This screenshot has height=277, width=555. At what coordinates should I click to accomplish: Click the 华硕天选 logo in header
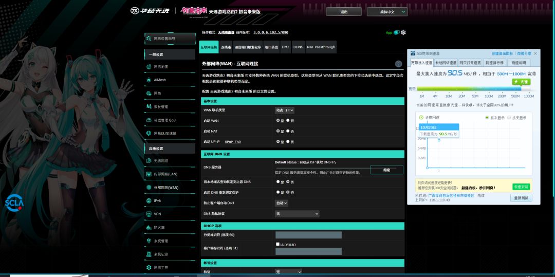[x=150, y=11]
